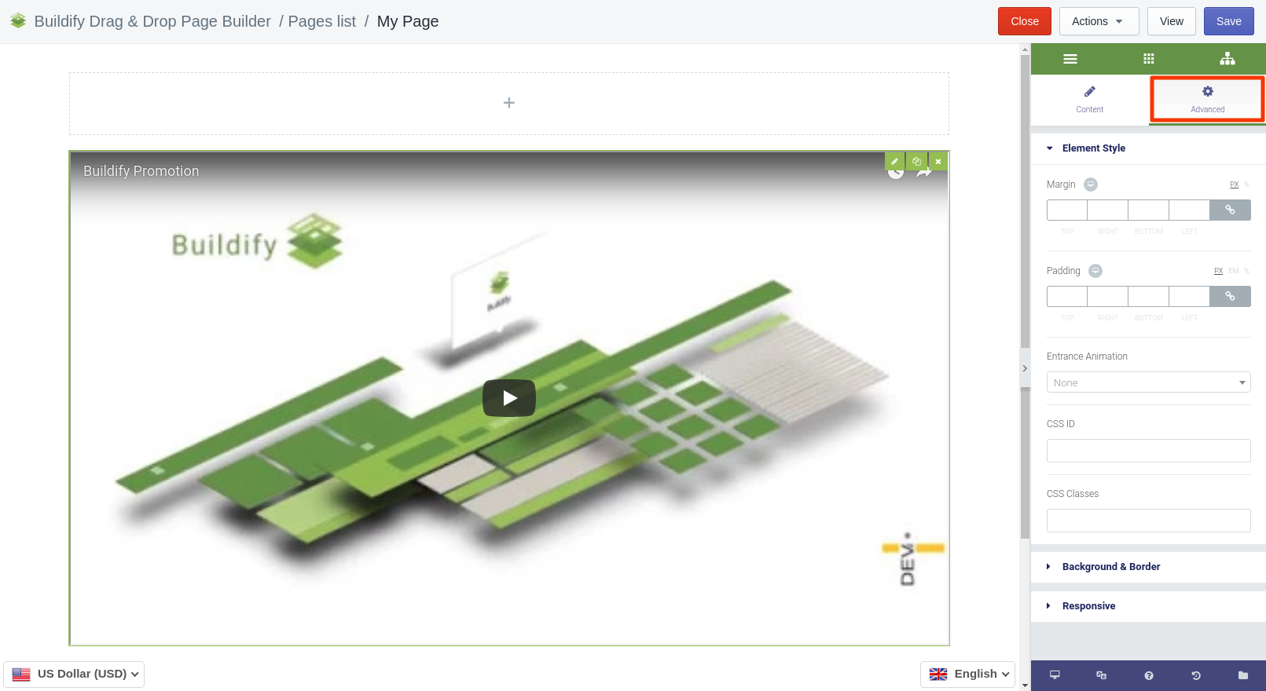Click the Buildify logo icon in header

[x=18, y=21]
